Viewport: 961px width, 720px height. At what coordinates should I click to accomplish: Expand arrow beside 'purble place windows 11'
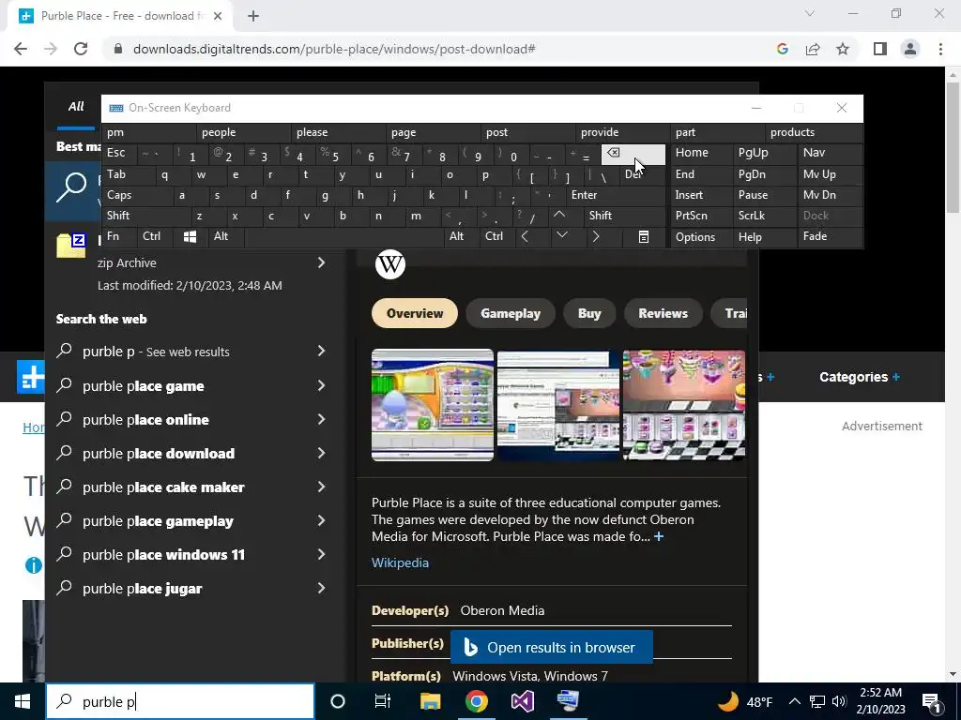(x=321, y=554)
